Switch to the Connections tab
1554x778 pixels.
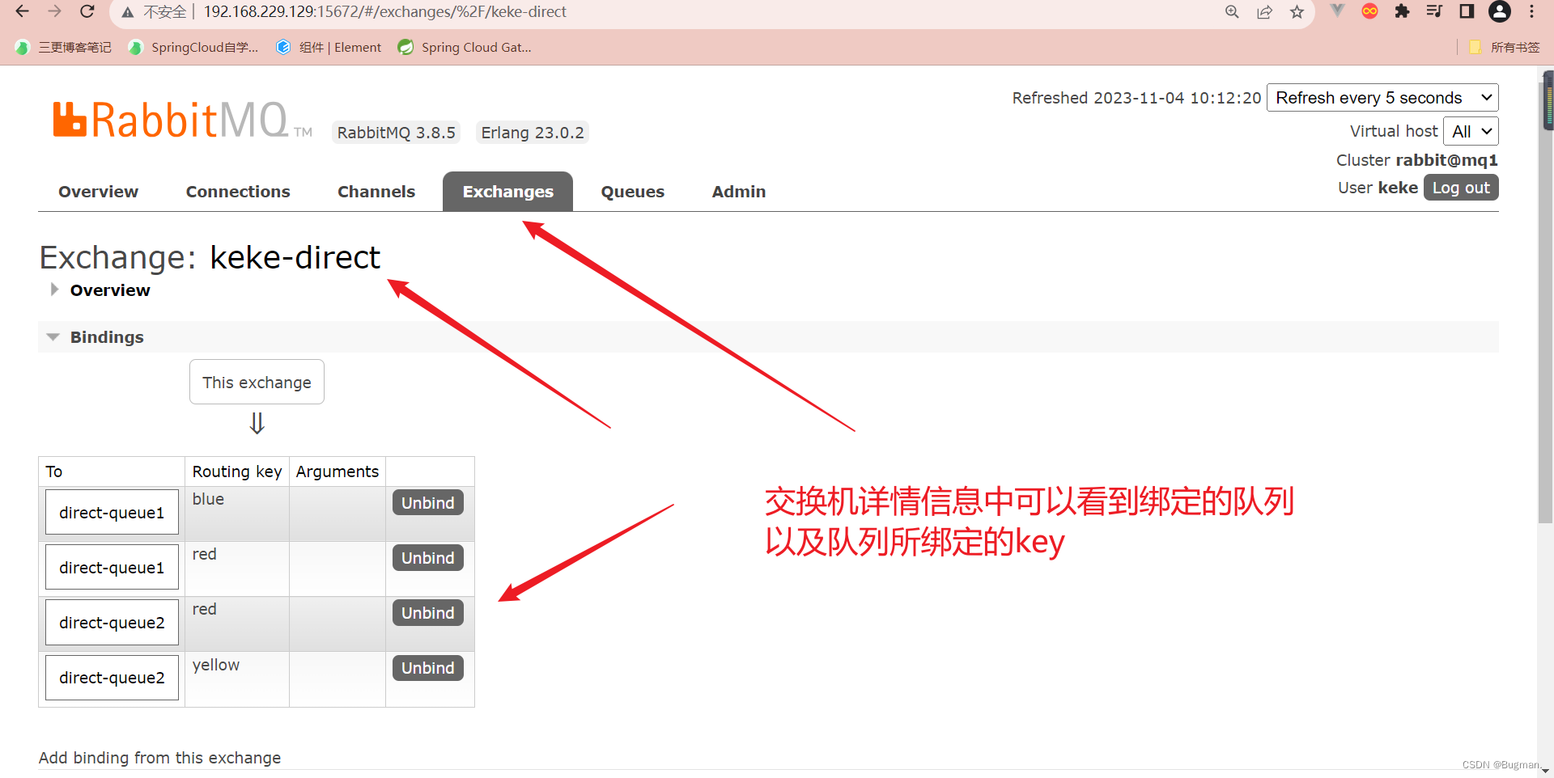click(x=238, y=192)
